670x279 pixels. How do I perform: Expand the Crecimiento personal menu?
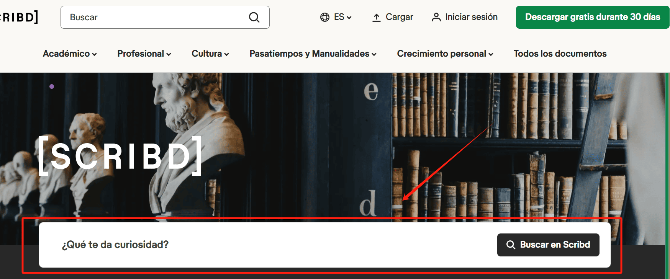tap(445, 54)
